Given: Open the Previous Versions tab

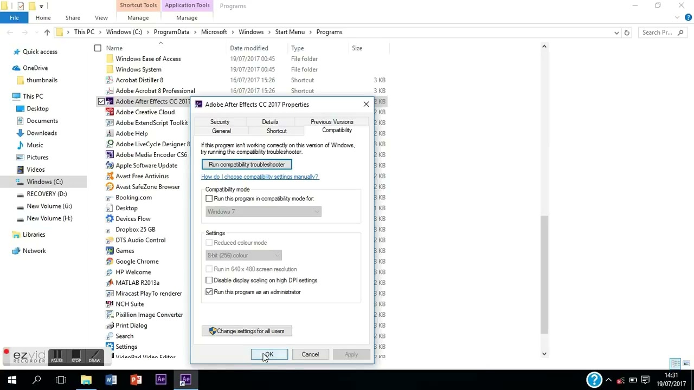Looking at the screenshot, I should click(332, 122).
